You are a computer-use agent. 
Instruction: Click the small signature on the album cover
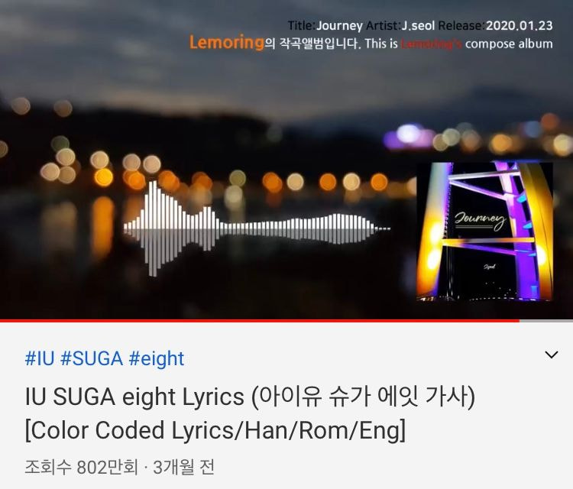(489, 267)
